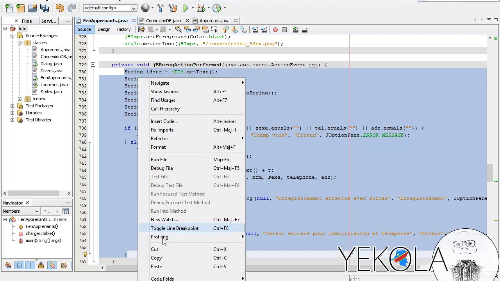Select Find Usages from context menu
Viewport: 500px width, 281px height.
[191, 100]
